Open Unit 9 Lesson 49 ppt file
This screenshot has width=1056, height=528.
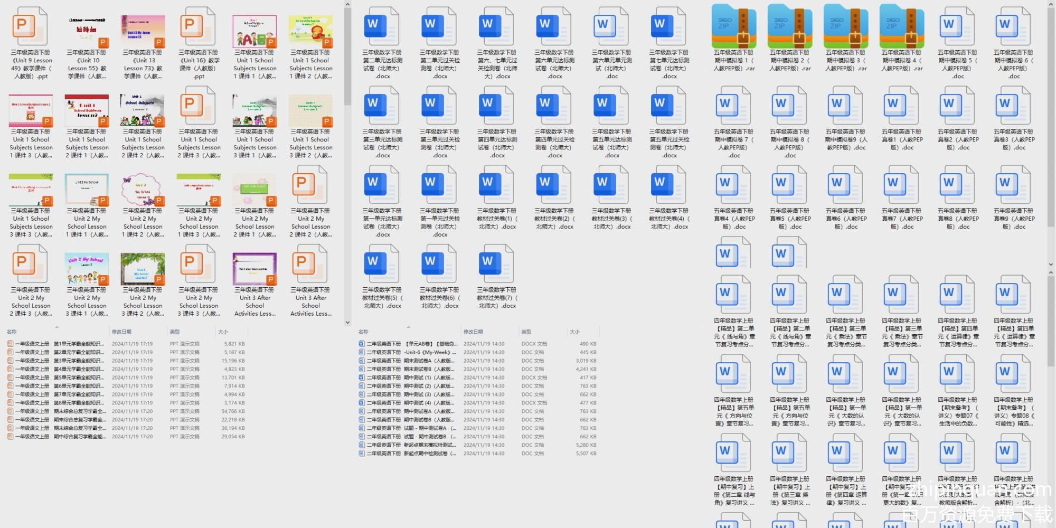31,27
